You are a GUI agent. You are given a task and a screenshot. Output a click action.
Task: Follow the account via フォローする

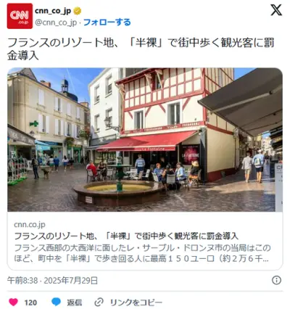[107, 22]
